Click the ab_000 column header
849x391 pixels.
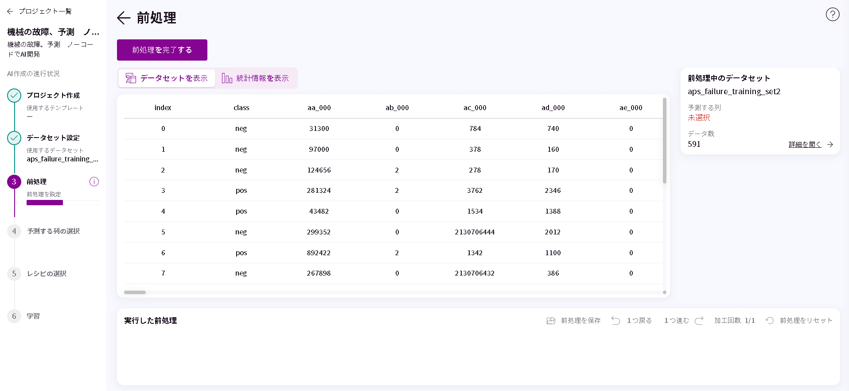coord(397,107)
